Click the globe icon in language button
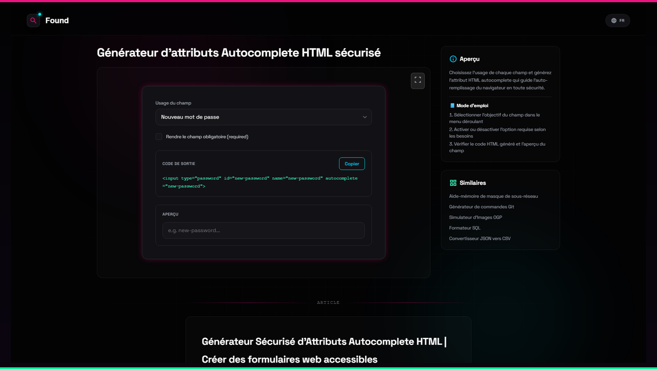Screen dimensions: 657x369 pos(614,21)
